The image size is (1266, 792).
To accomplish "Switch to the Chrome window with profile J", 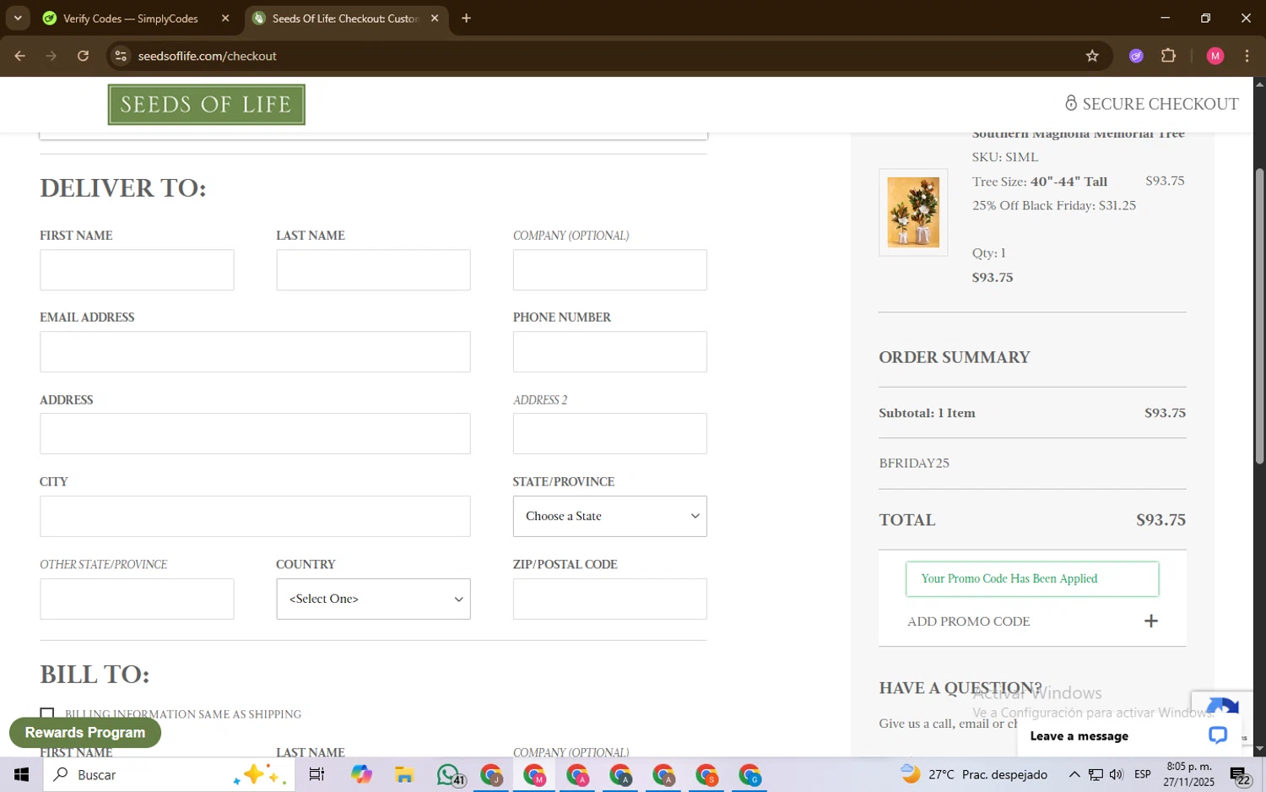I will 492,775.
